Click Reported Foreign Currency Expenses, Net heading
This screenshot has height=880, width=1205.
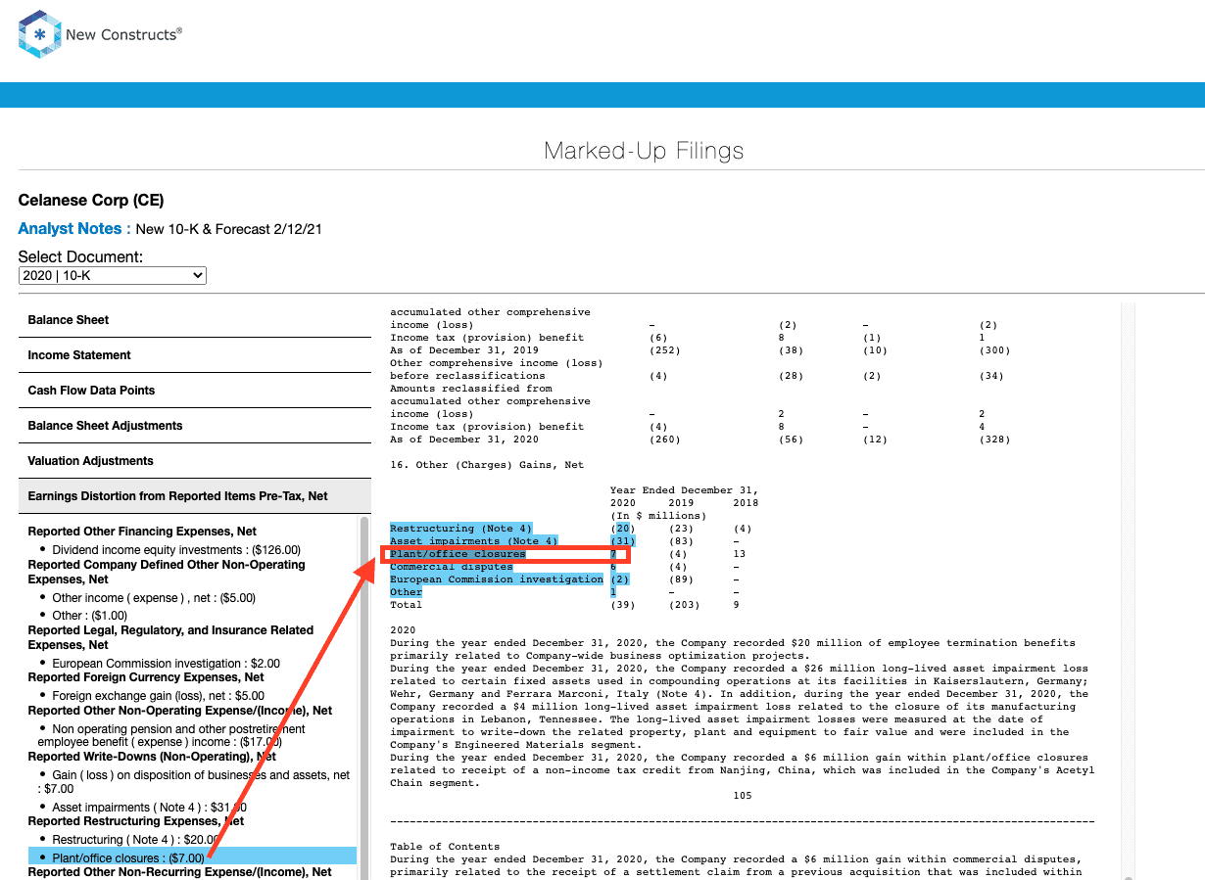(x=146, y=677)
